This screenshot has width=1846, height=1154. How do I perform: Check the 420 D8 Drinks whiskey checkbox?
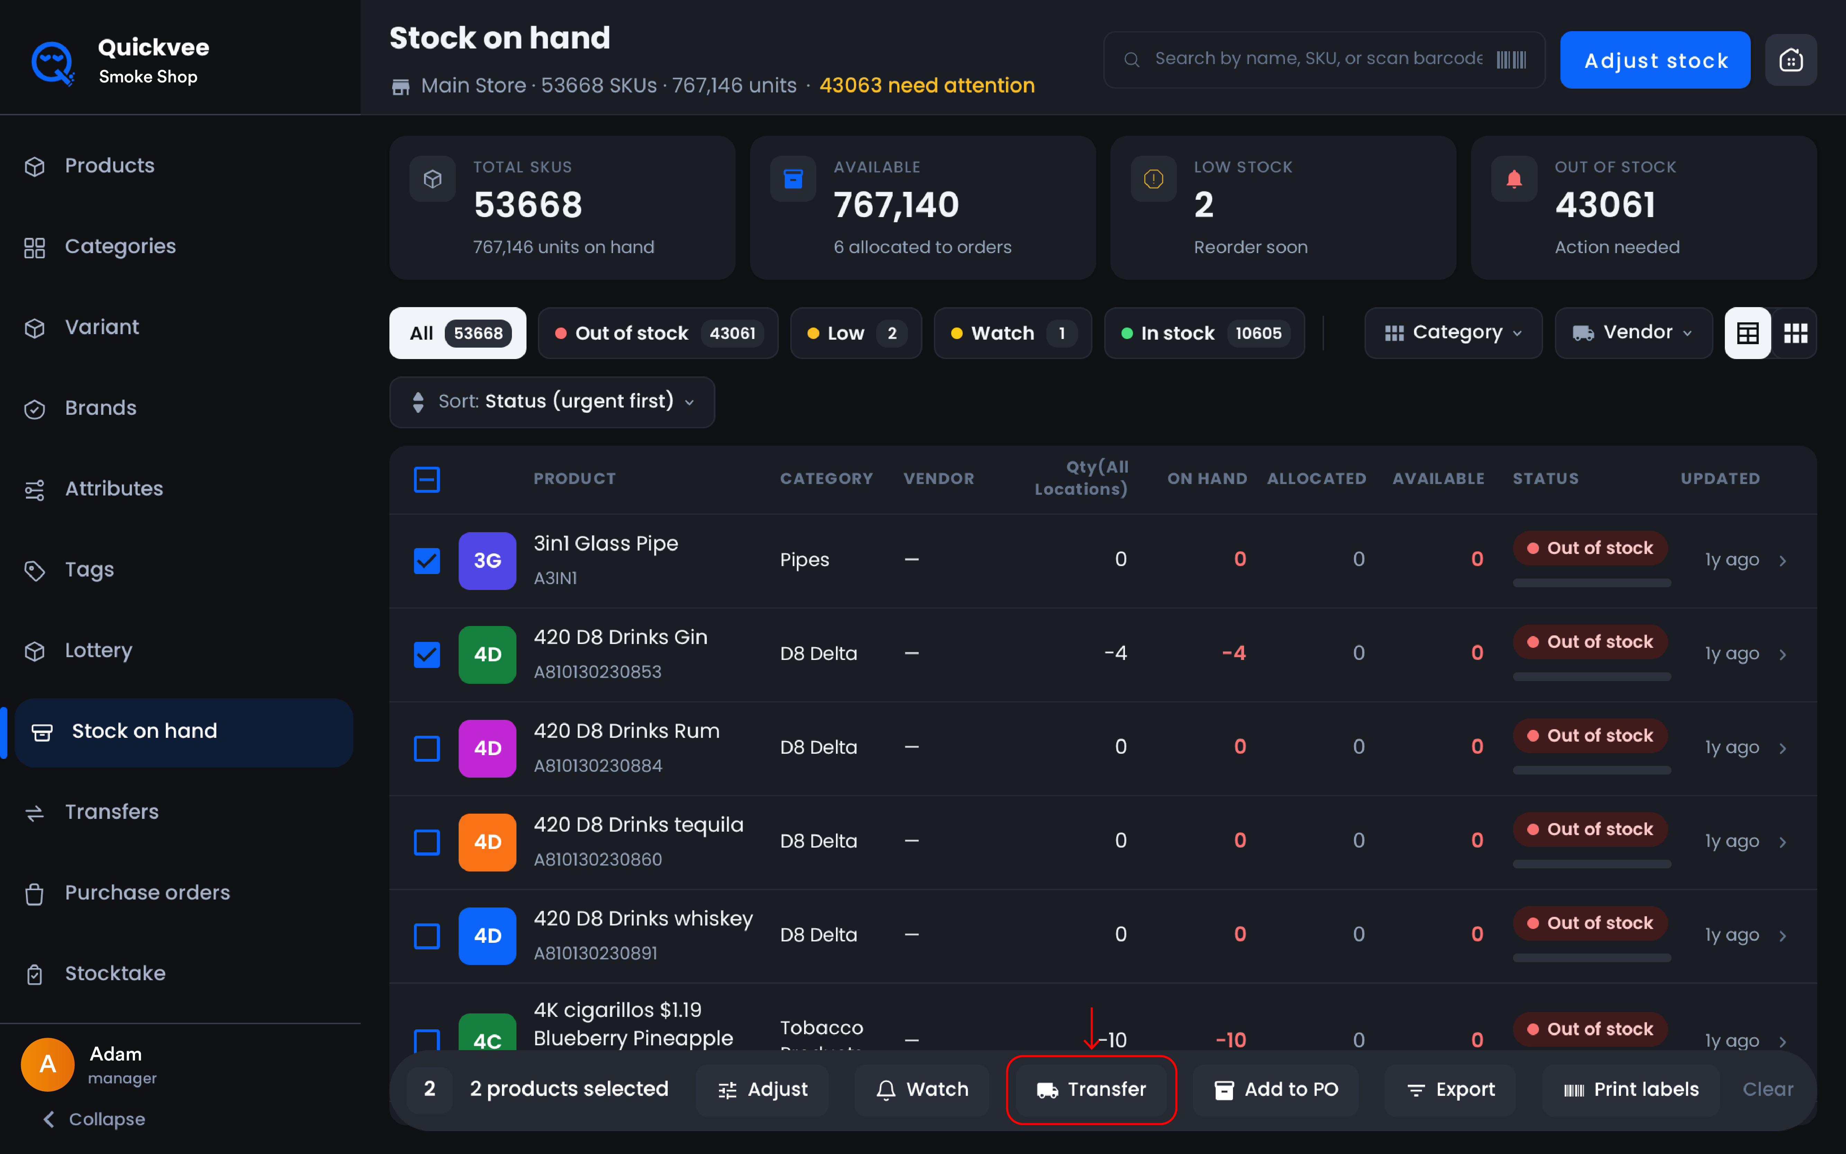[x=426, y=936]
